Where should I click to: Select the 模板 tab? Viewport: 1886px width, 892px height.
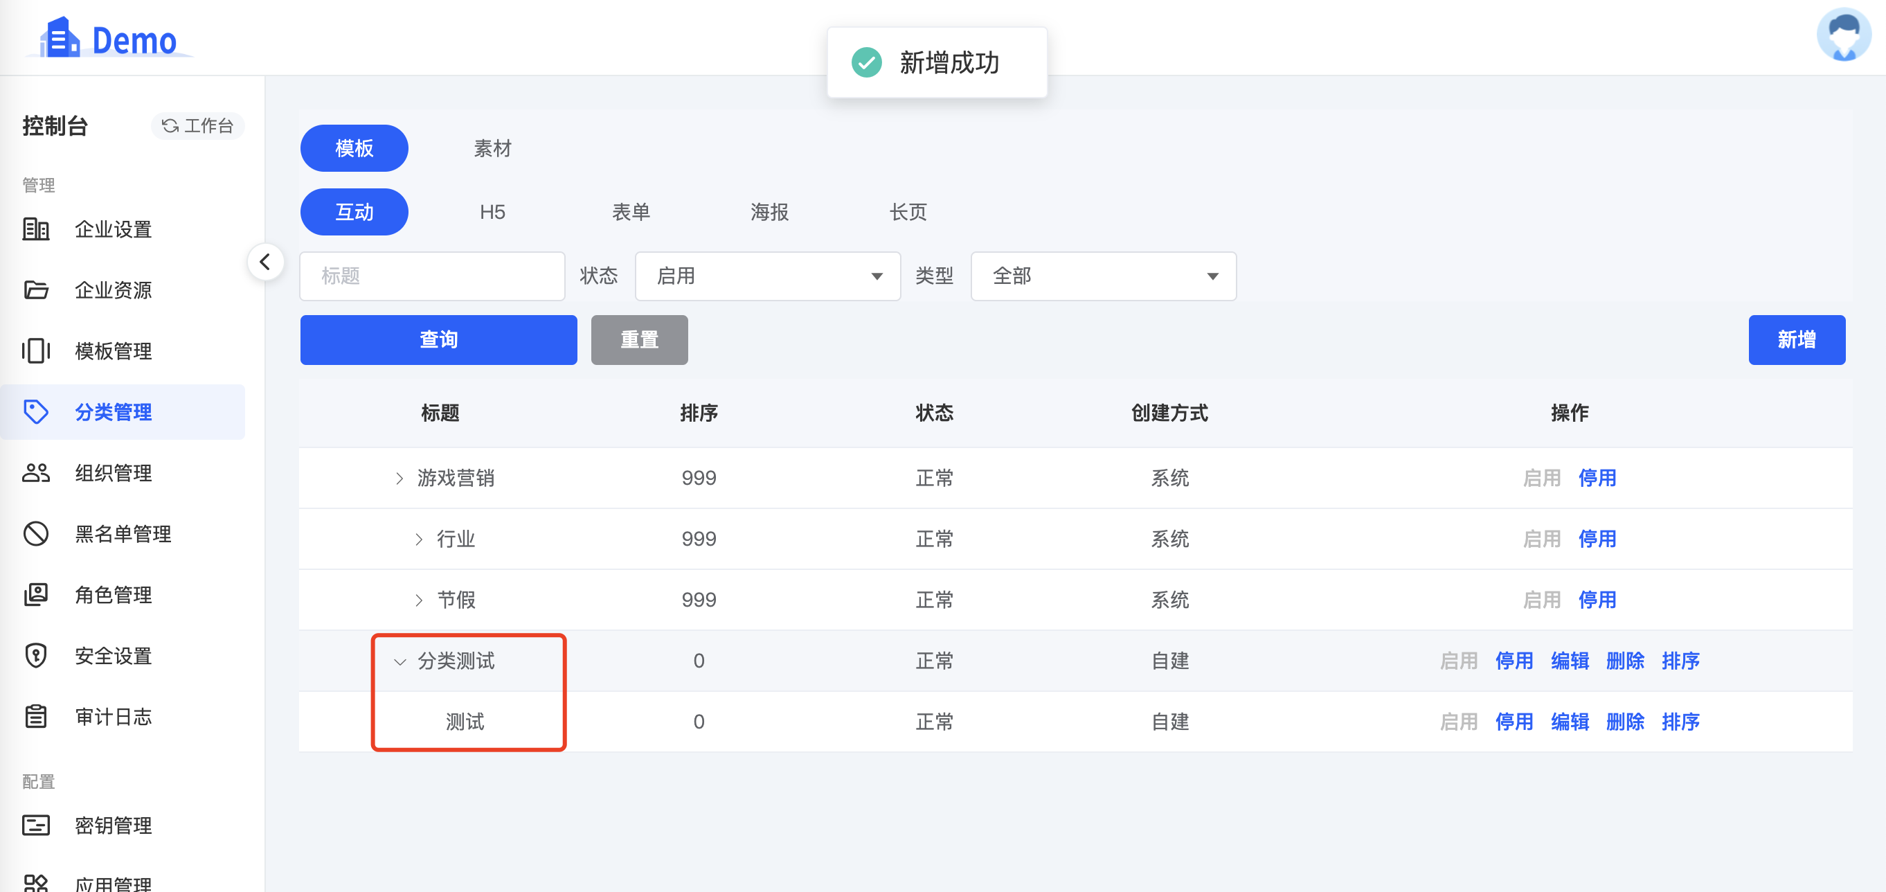[354, 148]
